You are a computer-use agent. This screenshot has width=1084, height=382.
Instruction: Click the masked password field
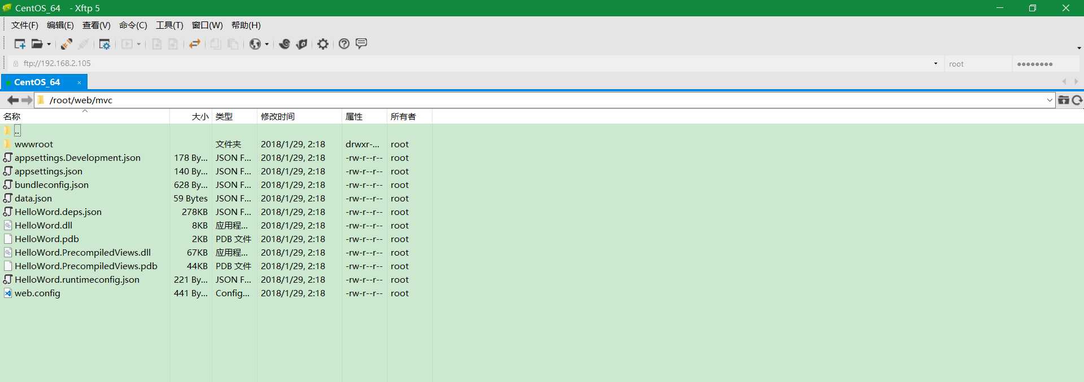click(1045, 64)
